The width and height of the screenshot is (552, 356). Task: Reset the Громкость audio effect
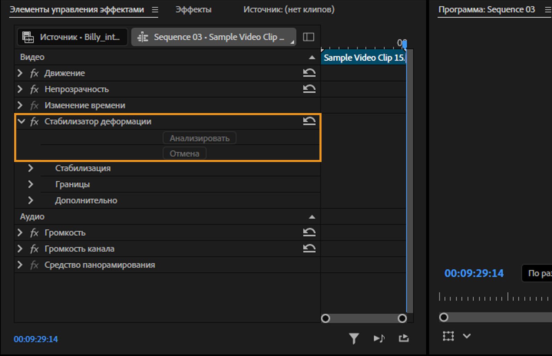(x=309, y=232)
